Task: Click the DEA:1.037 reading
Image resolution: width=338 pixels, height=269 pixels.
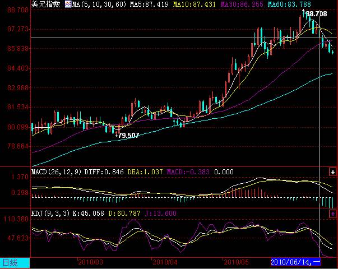Action: tap(145, 172)
